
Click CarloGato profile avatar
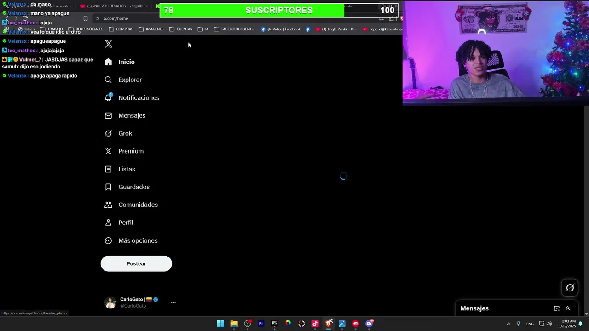click(x=110, y=302)
